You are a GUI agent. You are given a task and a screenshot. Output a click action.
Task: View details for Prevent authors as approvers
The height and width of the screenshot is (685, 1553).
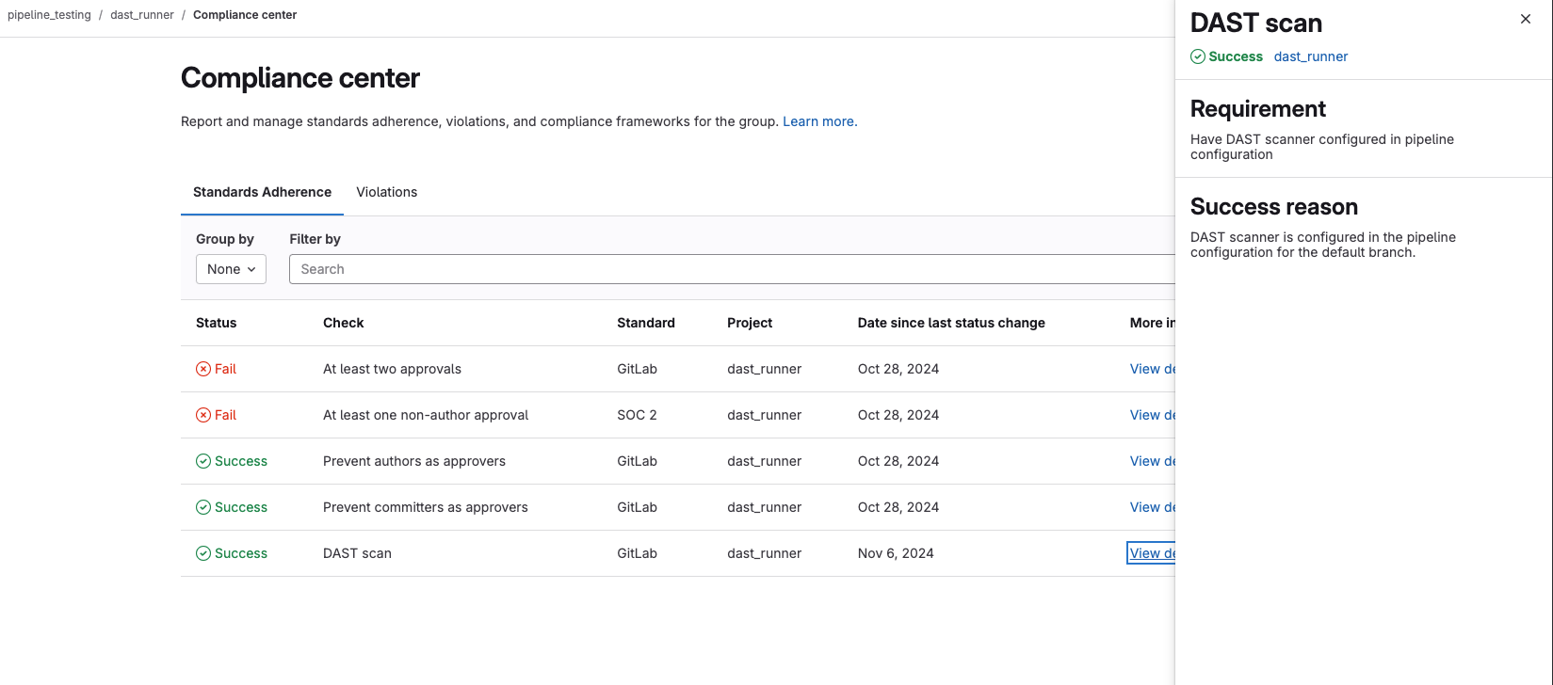[1151, 461]
